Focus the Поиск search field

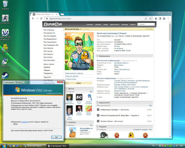(146, 25)
